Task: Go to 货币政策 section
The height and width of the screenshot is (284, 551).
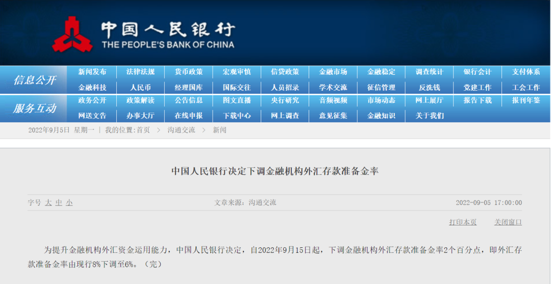Action: click(189, 72)
